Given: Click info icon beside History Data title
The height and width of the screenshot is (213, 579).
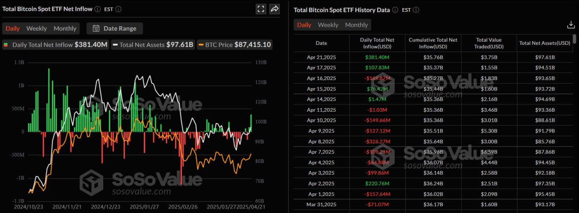Looking at the screenshot, I should click(395, 10).
